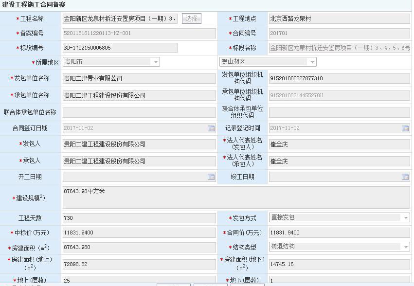Image resolution: width=414 pixels, height=286 pixels.
Task: Focus the 房建面积(地下) field
Action: [x=339, y=264]
